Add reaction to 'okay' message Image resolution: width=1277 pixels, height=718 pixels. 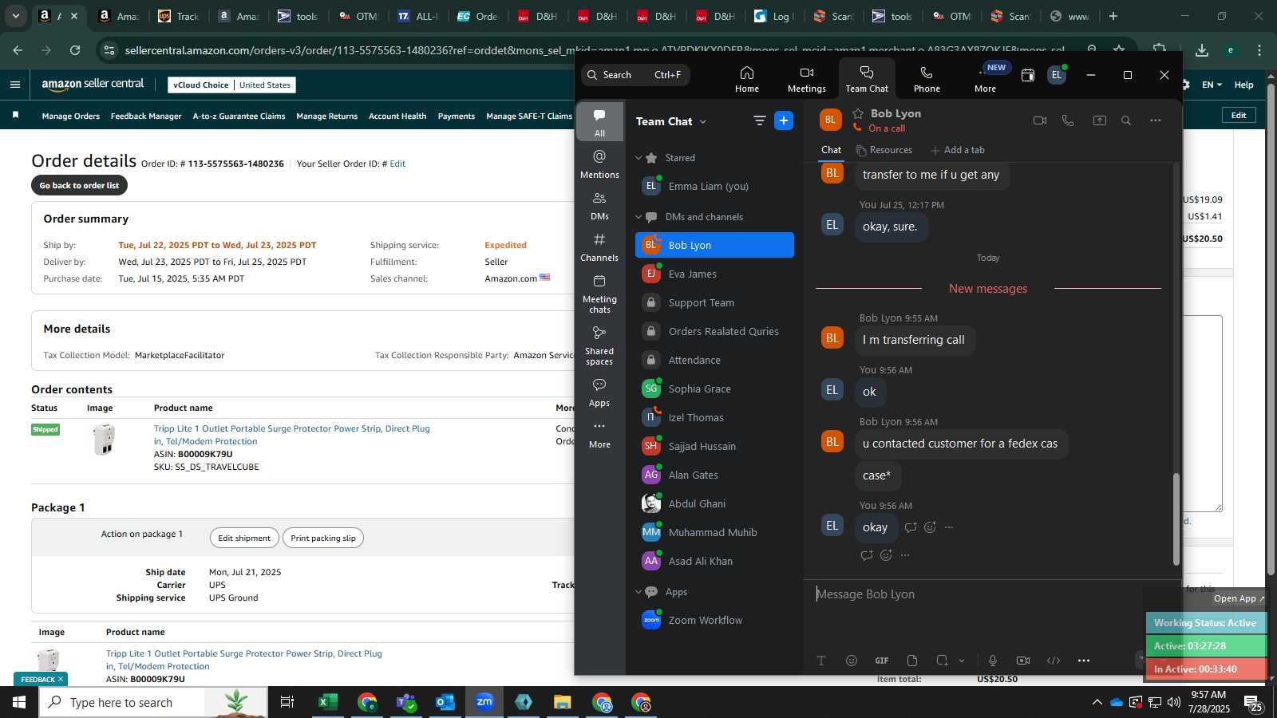pyautogui.click(x=930, y=527)
